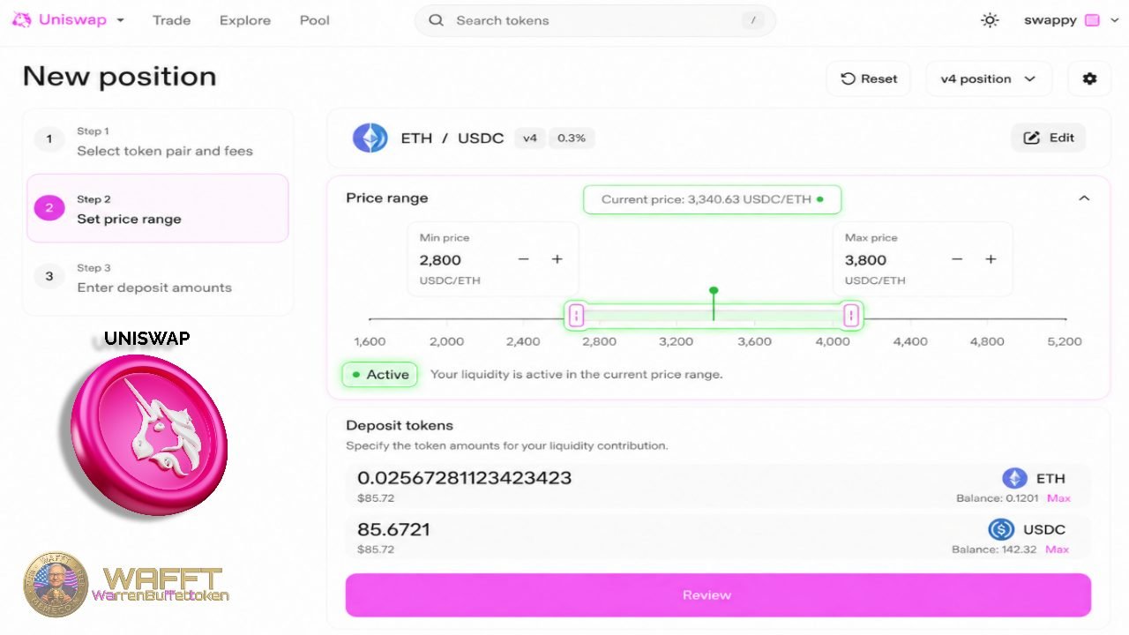Image resolution: width=1129 pixels, height=635 pixels.
Task: Click the v4 version badge
Action: click(x=530, y=138)
